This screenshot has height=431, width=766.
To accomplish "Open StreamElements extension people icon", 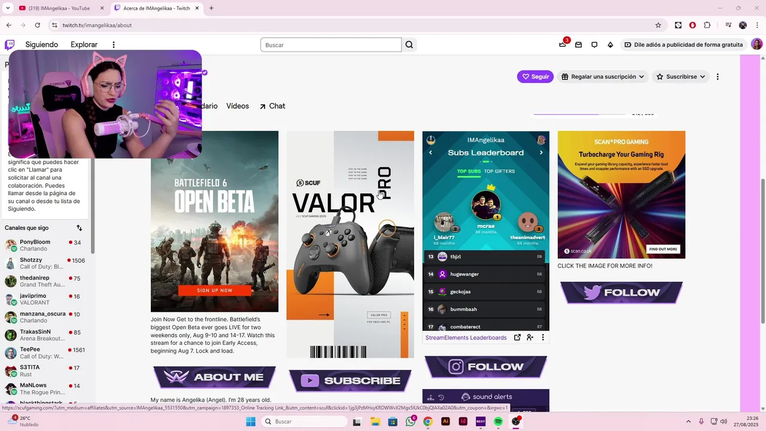I will pos(530,338).
